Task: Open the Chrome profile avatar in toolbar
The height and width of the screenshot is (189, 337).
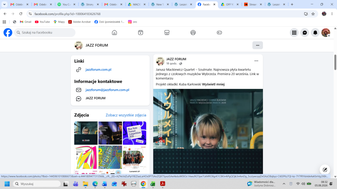Action: tap(324, 14)
